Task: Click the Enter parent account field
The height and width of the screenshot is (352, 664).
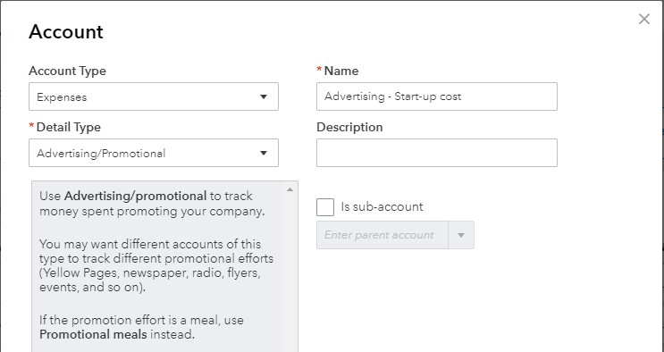Action: coord(382,235)
